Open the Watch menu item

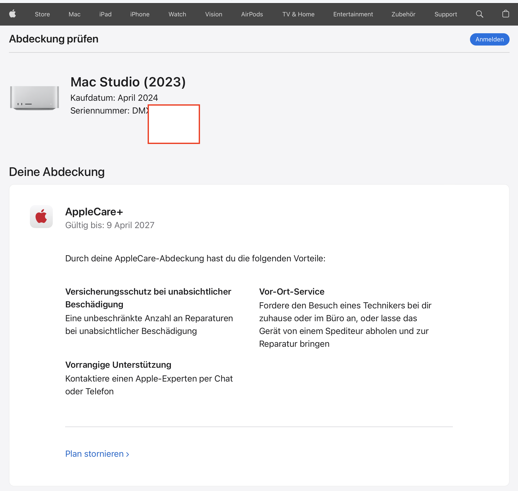[177, 14]
